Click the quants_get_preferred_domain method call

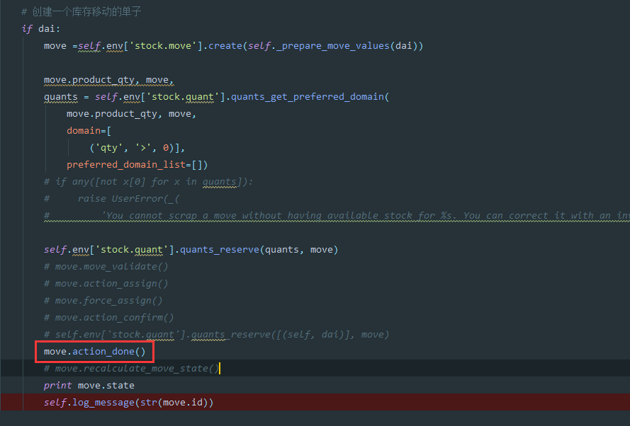pos(307,97)
